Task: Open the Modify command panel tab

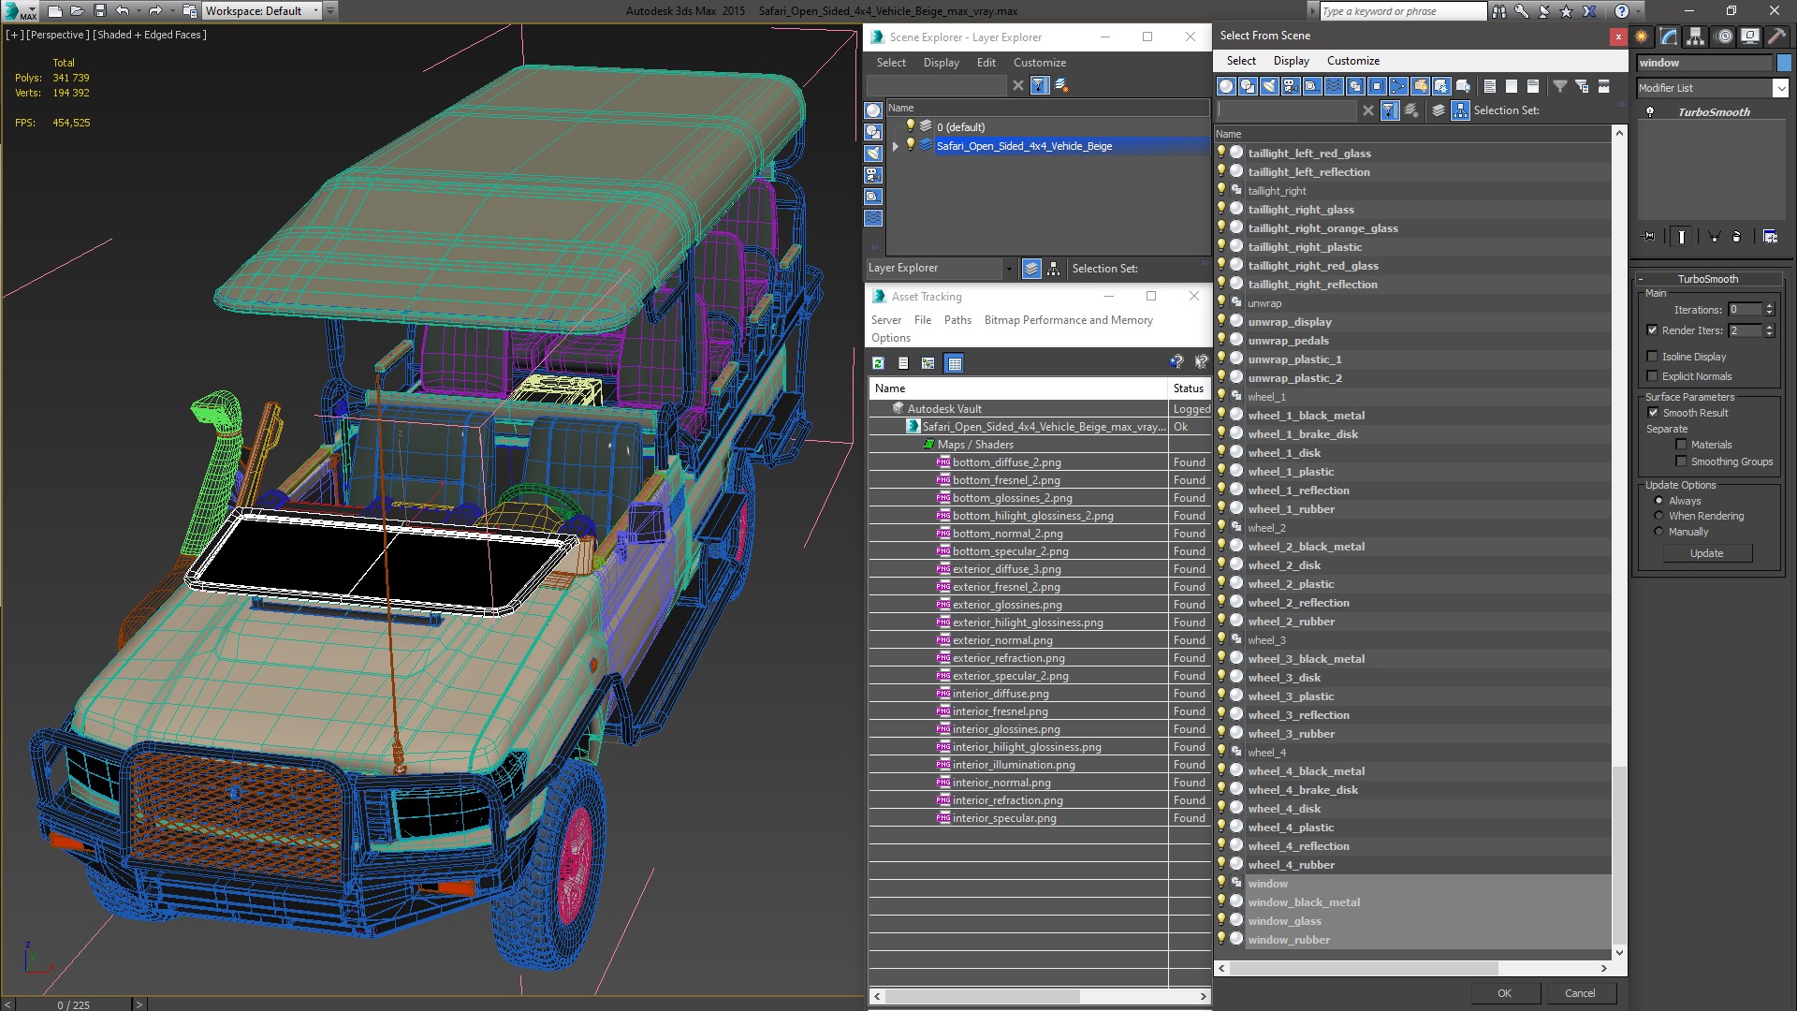Action: [1669, 37]
